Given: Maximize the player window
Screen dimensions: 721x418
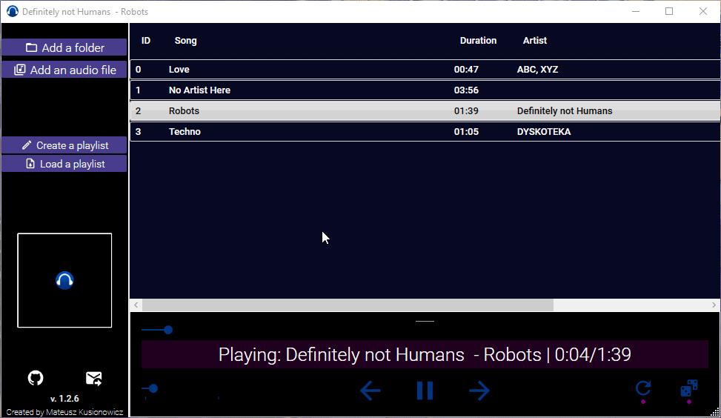Looking at the screenshot, I should coord(670,12).
